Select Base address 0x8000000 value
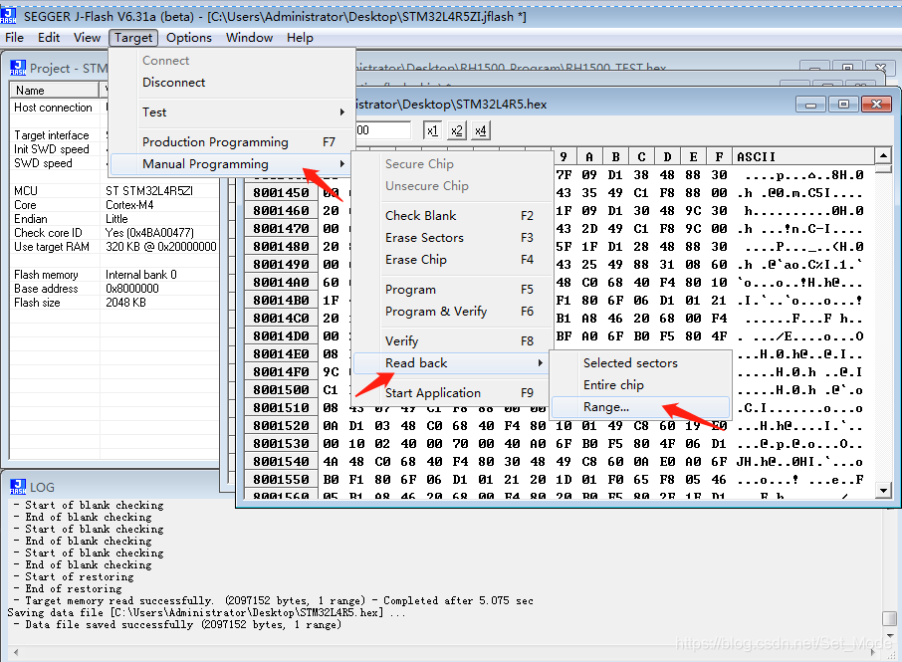 [132, 288]
